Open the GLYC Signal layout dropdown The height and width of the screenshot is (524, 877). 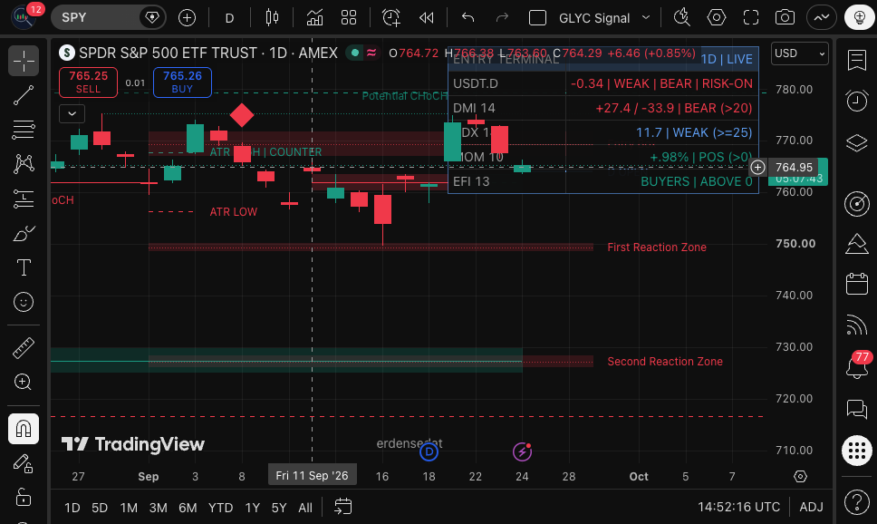[x=604, y=18]
